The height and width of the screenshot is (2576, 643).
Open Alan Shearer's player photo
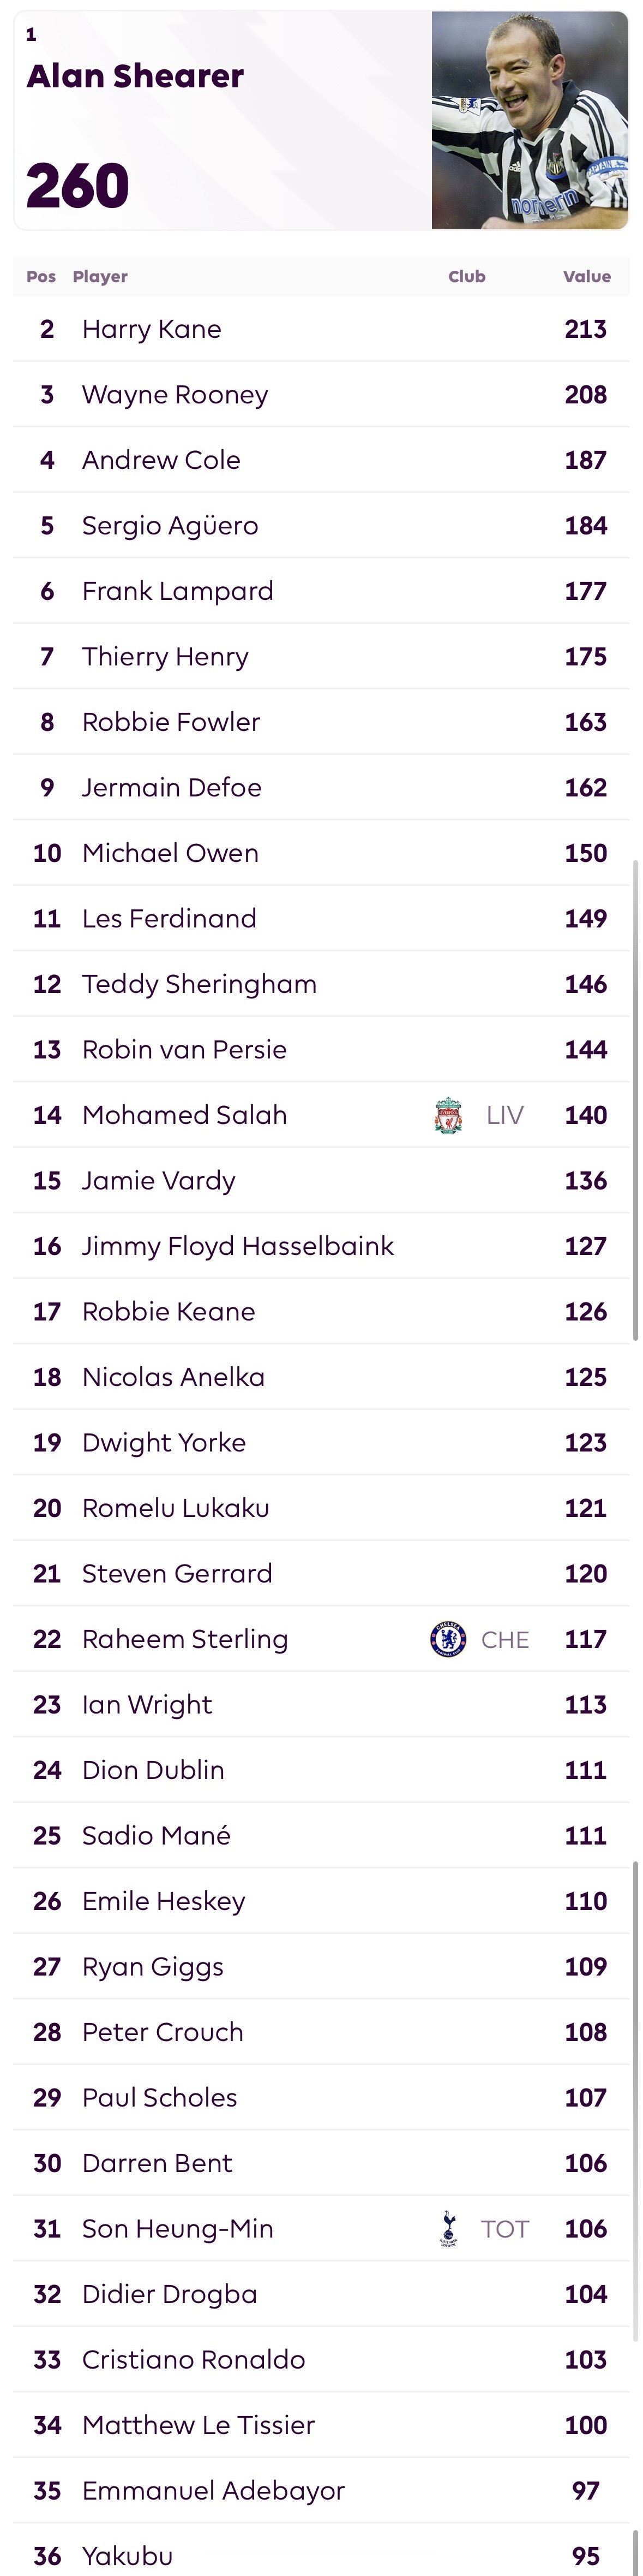(529, 121)
